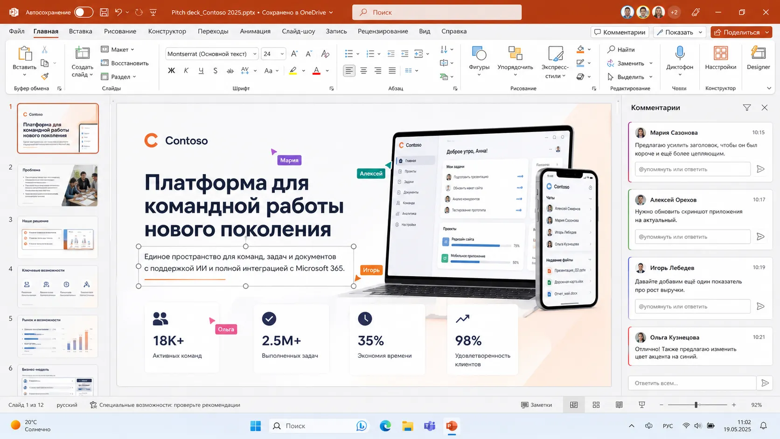Click the Комментарии button

coord(620,32)
